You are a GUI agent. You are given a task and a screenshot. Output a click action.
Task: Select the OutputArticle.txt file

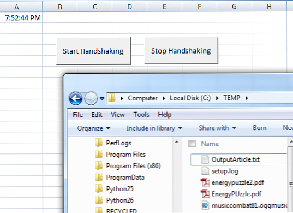coord(238,159)
